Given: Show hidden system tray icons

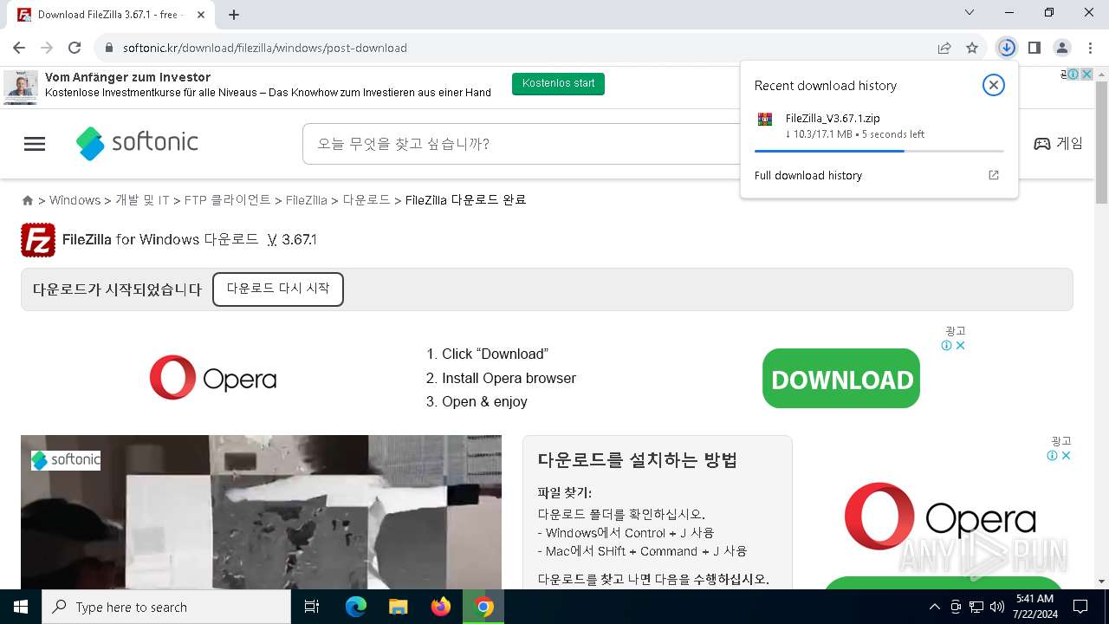Looking at the screenshot, I should 934,607.
